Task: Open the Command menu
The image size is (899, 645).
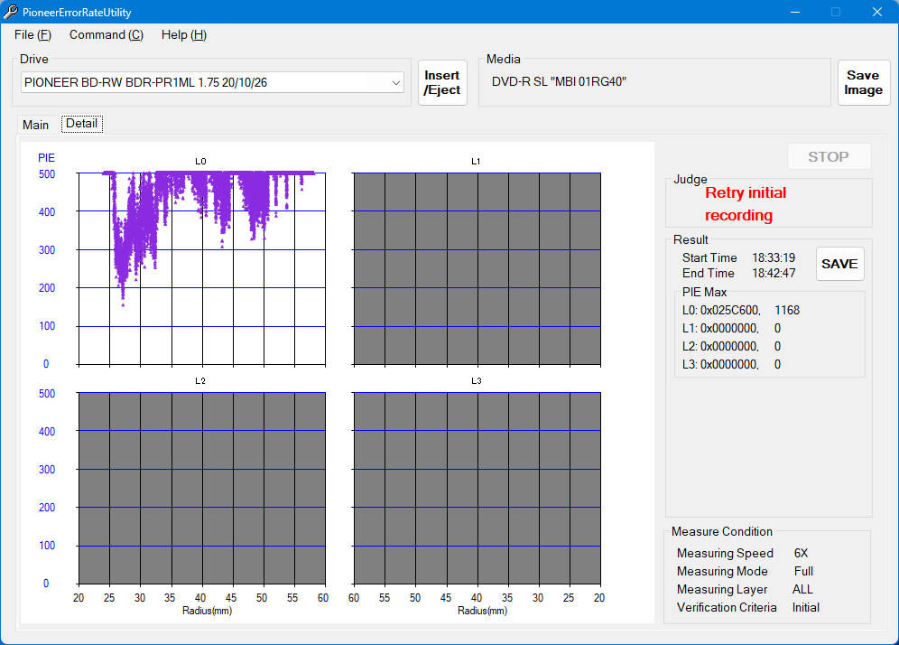Action: click(106, 34)
